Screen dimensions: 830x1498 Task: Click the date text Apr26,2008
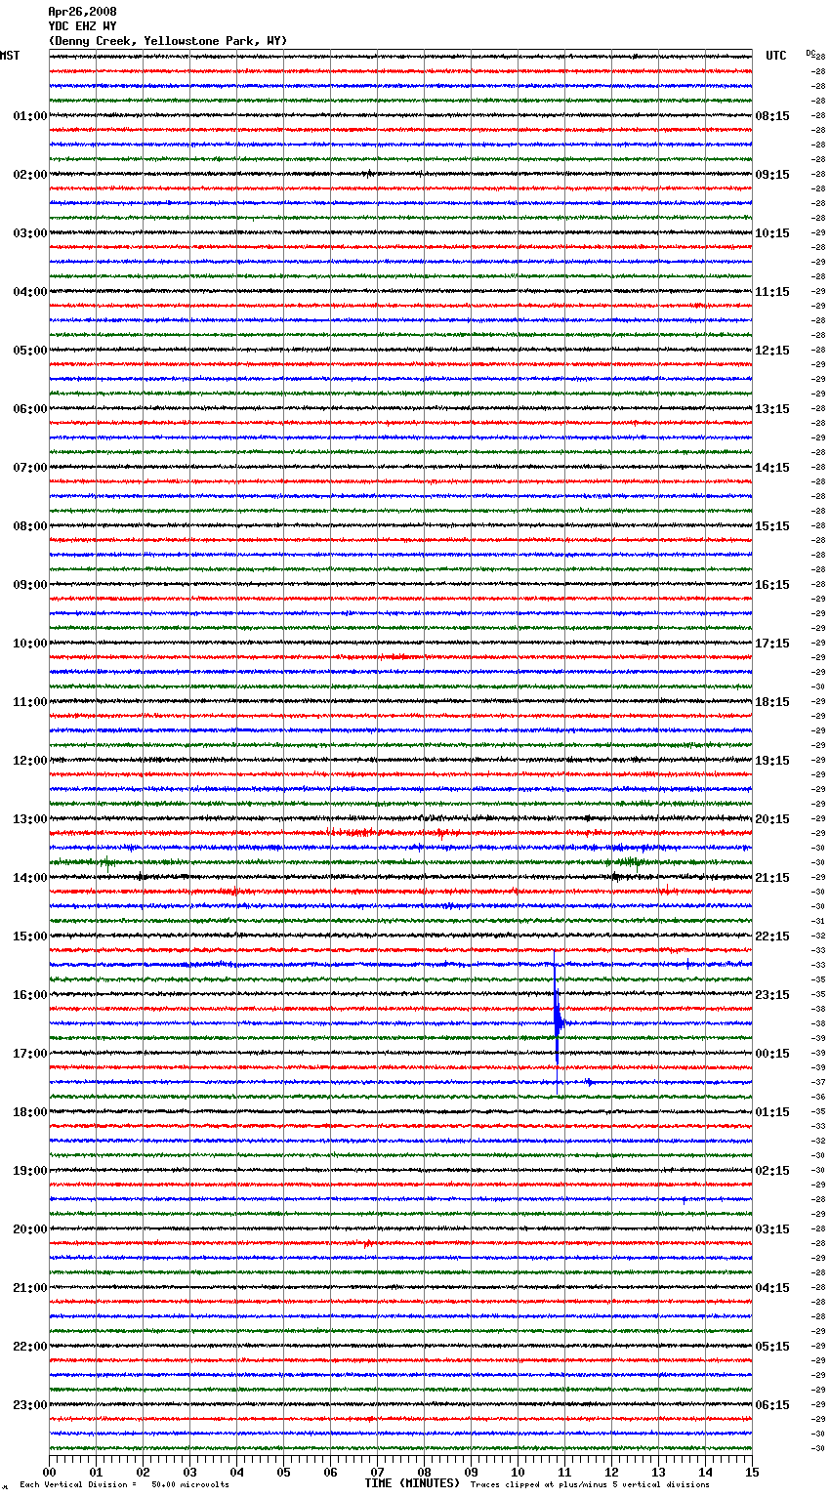tap(82, 12)
